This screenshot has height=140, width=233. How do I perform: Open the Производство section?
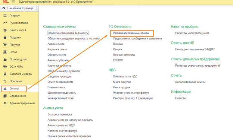18,60
